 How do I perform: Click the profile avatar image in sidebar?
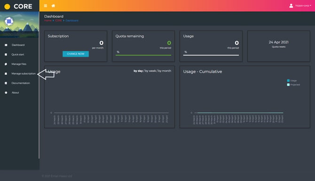(x=9, y=21)
